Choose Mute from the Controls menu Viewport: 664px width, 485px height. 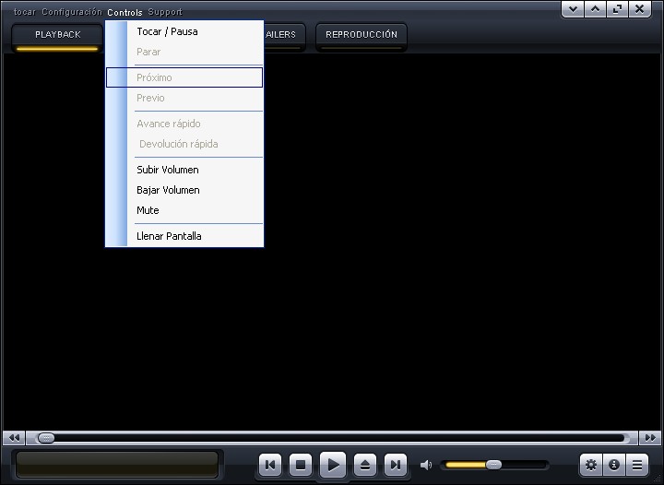pyautogui.click(x=184, y=210)
